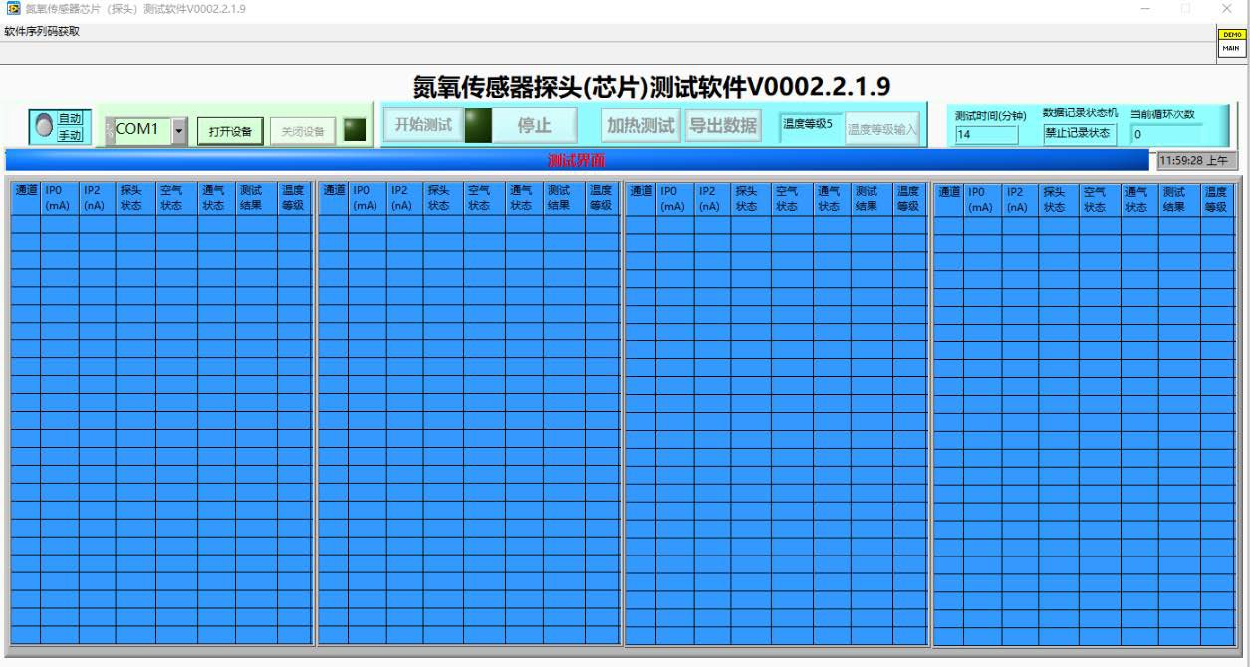Open the 软件序列码获取 menu

tap(42, 31)
